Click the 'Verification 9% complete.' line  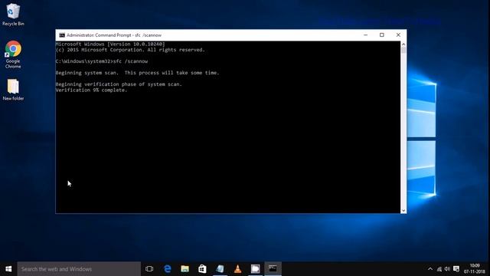pyautogui.click(x=92, y=90)
